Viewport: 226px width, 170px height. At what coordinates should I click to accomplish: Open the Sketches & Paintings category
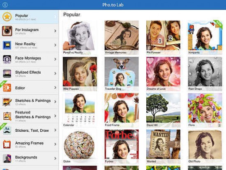[29, 102]
